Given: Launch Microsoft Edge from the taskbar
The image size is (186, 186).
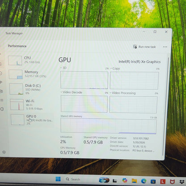Looking at the screenshot, I should [x=144, y=181].
